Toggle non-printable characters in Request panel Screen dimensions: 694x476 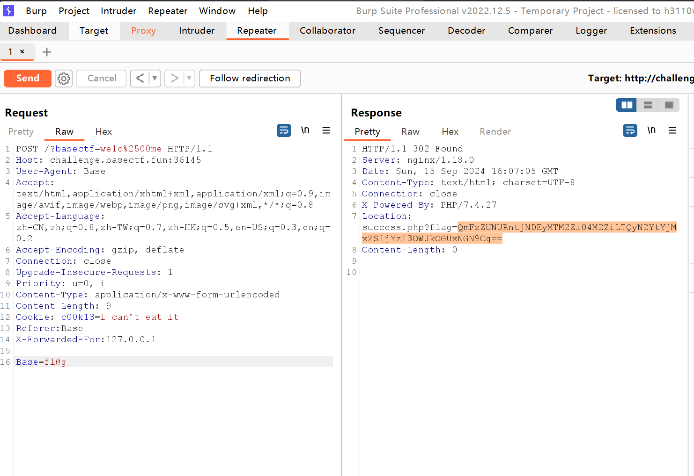tap(305, 130)
